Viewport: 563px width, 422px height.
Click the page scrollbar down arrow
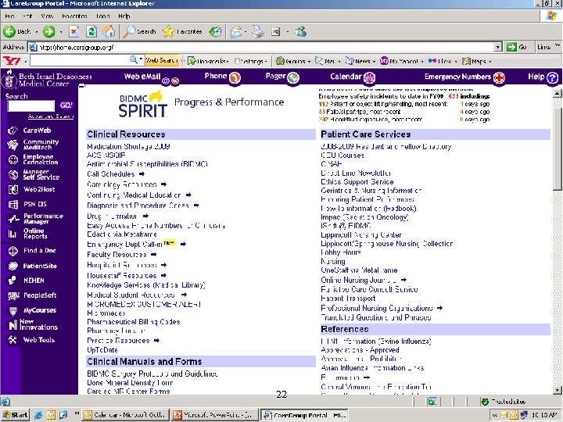557,390
